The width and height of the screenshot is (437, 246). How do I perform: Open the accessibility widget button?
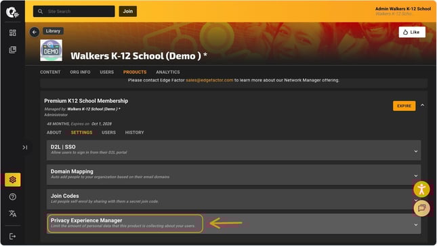(x=421, y=189)
